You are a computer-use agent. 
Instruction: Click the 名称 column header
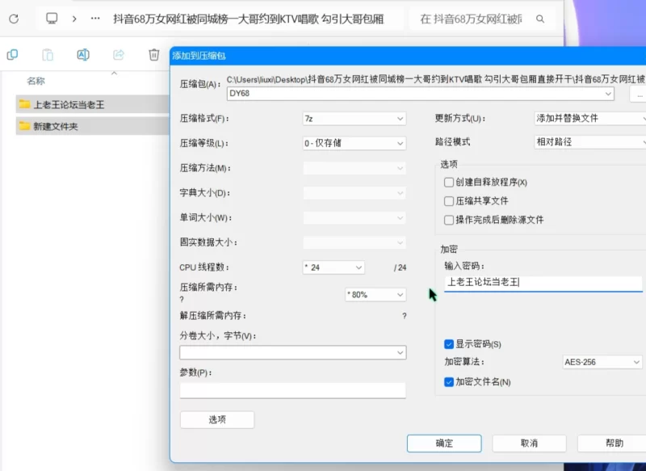coord(36,81)
